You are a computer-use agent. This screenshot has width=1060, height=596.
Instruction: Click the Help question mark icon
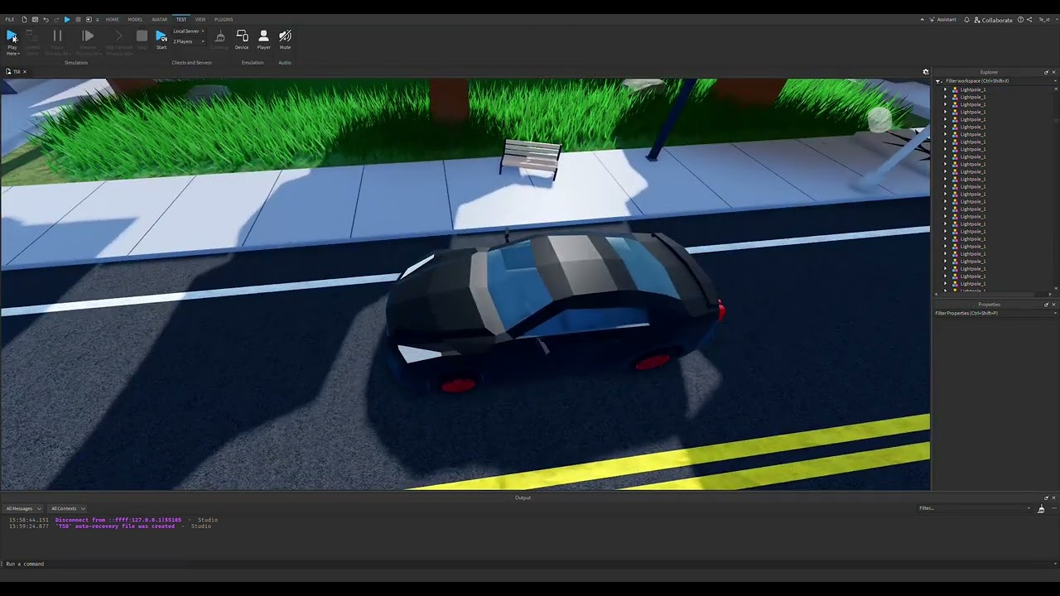click(x=1020, y=20)
